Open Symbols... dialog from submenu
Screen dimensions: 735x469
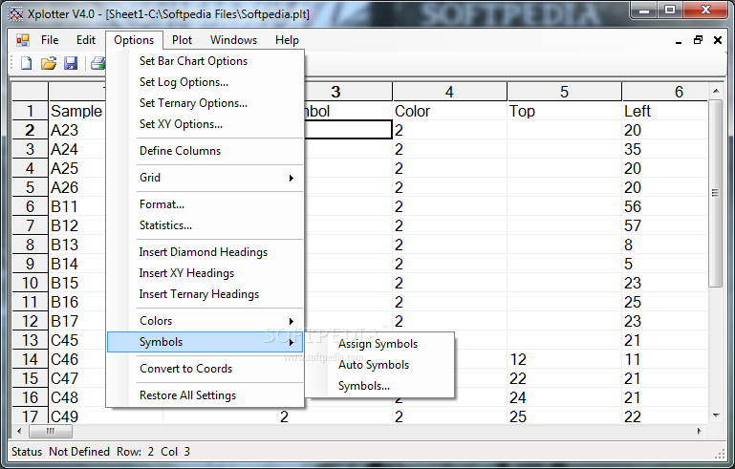[x=379, y=386]
